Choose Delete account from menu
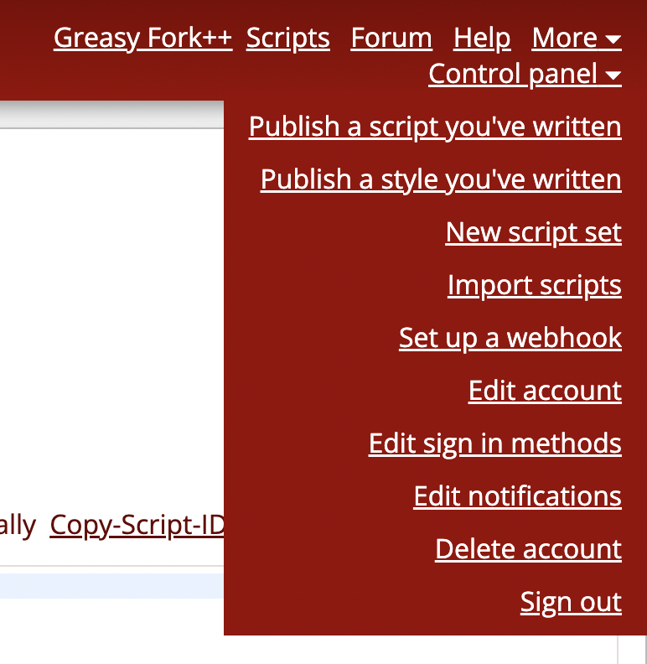 (528, 549)
